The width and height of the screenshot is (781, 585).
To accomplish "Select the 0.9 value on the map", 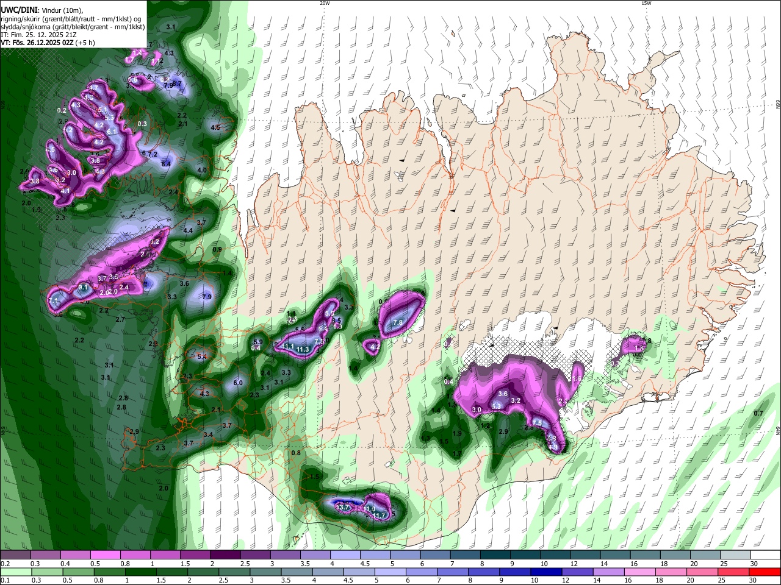I will point(217,250).
